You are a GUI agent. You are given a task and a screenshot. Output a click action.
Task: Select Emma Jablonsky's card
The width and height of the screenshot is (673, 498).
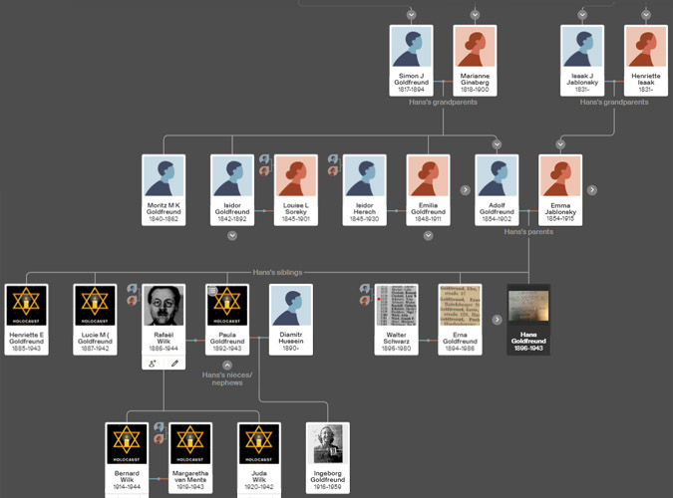coord(560,190)
